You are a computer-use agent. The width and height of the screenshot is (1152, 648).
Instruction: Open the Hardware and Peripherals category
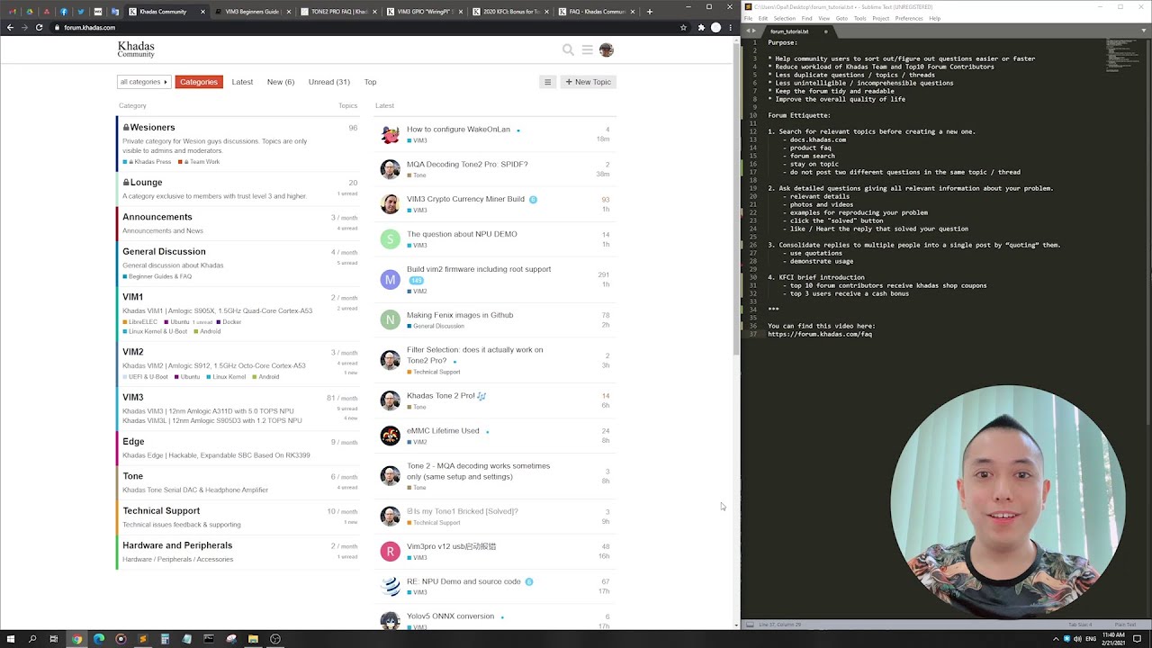tap(177, 545)
